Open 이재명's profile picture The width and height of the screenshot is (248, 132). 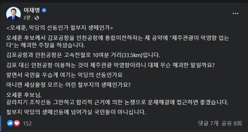(x=13, y=14)
